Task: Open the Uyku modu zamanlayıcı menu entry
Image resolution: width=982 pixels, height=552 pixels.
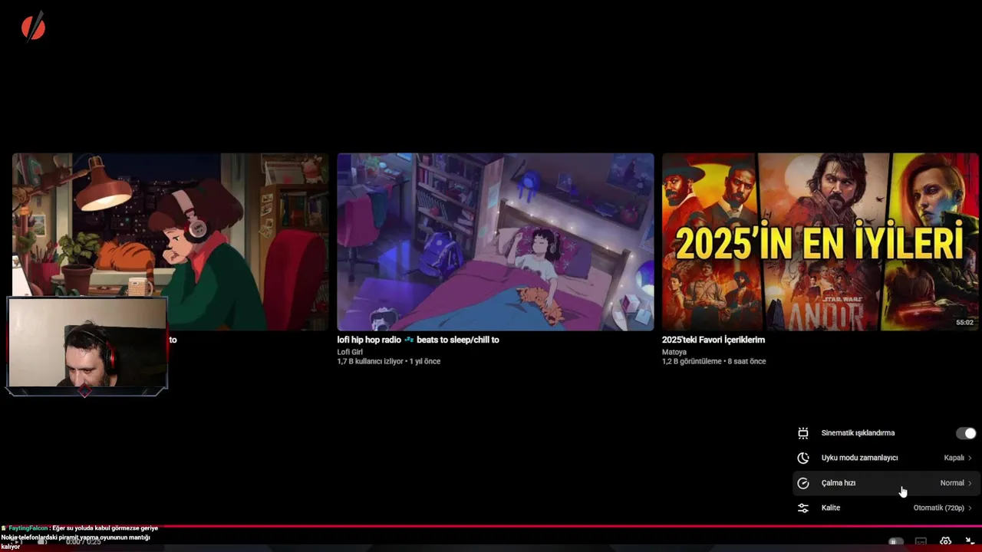Action: (x=885, y=458)
